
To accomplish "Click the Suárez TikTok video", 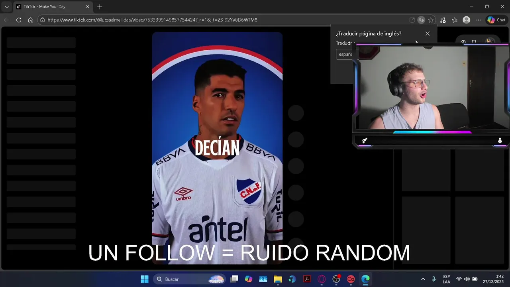I will (217, 148).
